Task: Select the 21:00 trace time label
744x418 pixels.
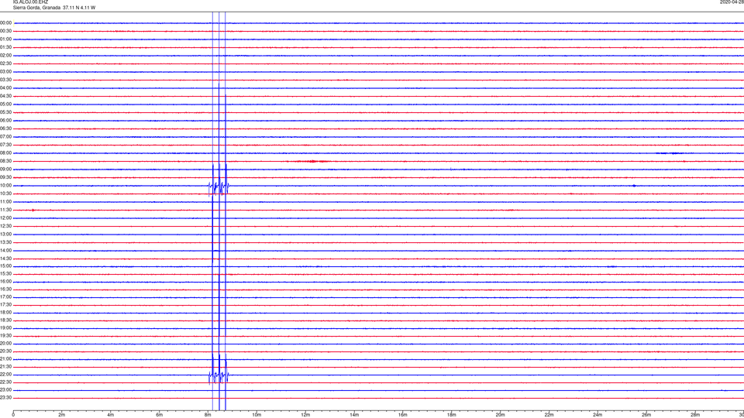Action: point(5,359)
